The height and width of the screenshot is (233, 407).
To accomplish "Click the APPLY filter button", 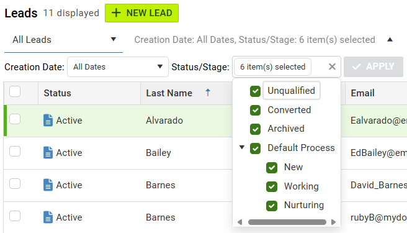I will pyautogui.click(x=373, y=67).
